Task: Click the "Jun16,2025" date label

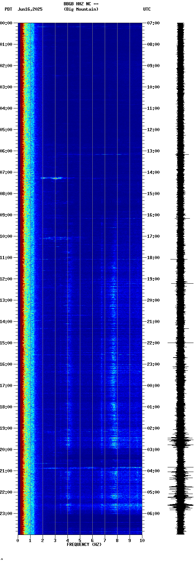Action: click(30, 9)
